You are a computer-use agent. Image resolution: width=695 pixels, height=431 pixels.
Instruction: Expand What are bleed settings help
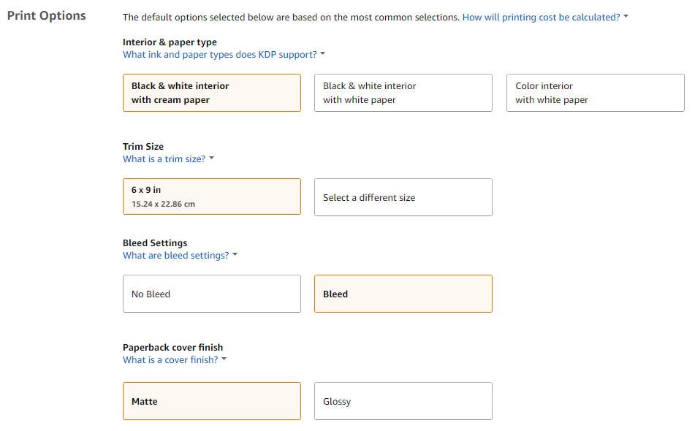175,256
